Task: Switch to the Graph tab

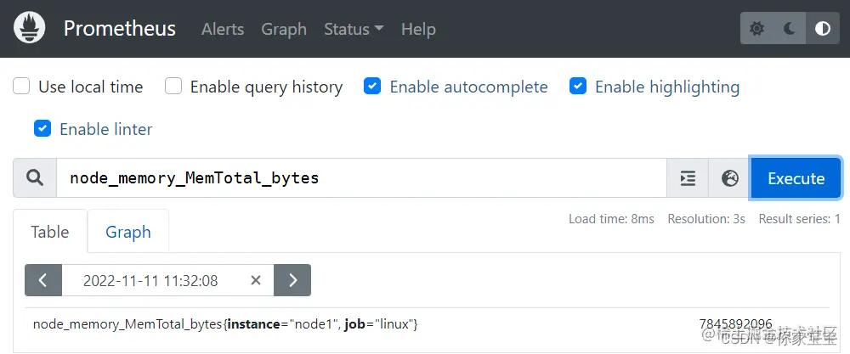Action: [128, 232]
